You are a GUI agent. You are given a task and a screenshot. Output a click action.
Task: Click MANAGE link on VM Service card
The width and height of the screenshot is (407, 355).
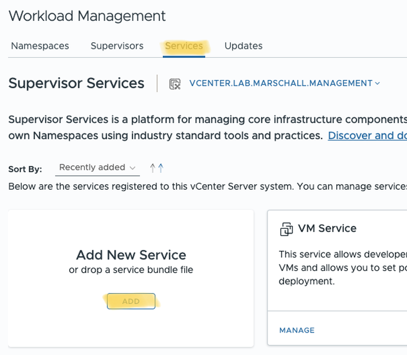pos(297,330)
